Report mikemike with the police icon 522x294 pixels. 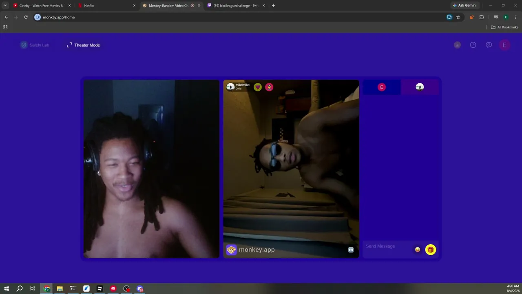point(269,87)
